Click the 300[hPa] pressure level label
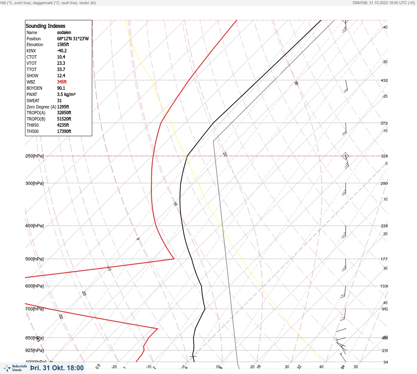The width and height of the screenshot is (417, 374). click(x=35, y=183)
